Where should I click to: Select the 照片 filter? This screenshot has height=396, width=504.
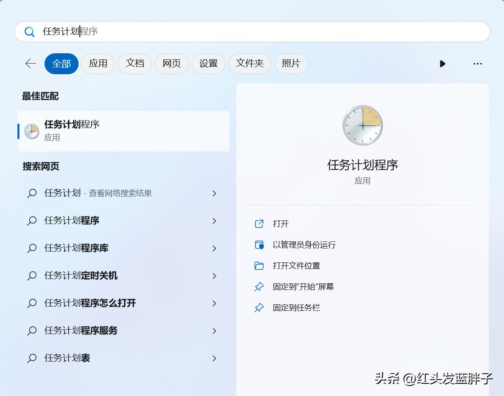coord(291,63)
